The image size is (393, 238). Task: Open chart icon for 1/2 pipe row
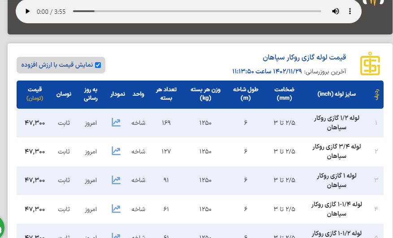tap(116, 123)
